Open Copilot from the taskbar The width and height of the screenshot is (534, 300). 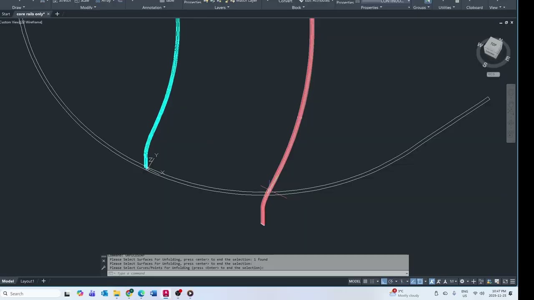click(x=80, y=294)
